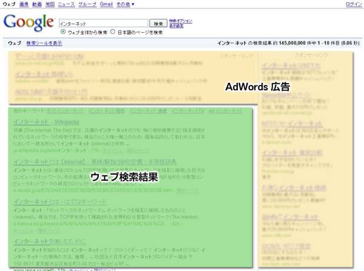The width and height of the screenshot is (364, 271).
Task: Open 検索オプション advanced search link
Action: (181, 21)
